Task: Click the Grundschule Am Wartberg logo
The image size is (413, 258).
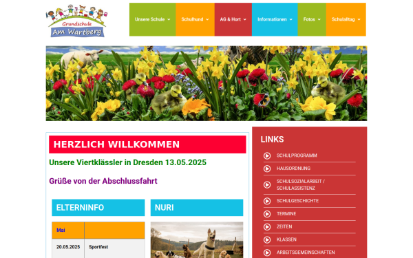Action: pyautogui.click(x=76, y=21)
